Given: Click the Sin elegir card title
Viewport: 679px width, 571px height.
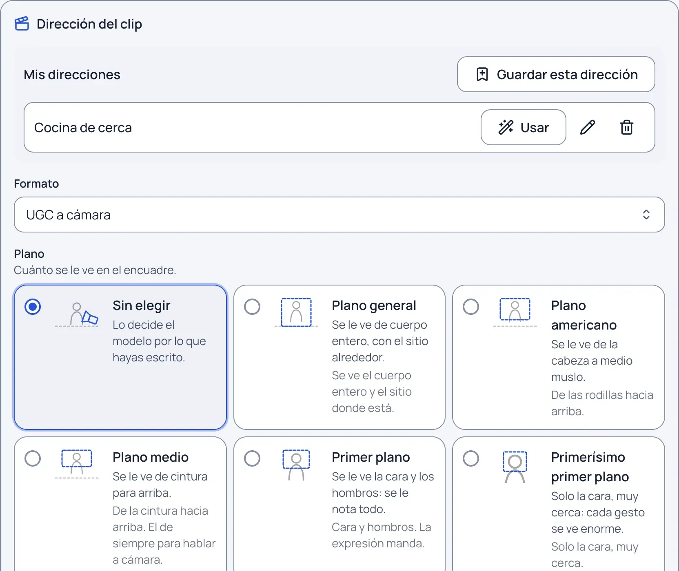Looking at the screenshot, I should (142, 305).
